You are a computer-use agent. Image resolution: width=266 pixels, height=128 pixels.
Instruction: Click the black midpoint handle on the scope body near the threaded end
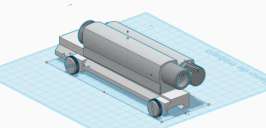pyautogui.click(x=151, y=74)
